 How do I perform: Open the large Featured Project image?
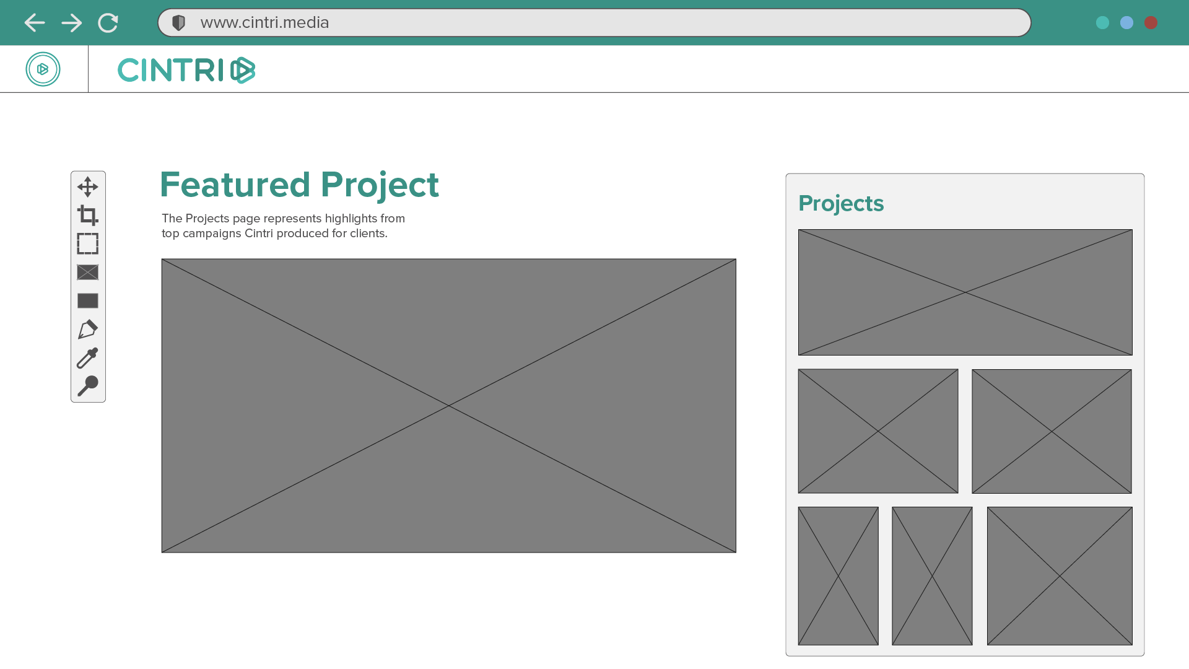click(x=448, y=405)
